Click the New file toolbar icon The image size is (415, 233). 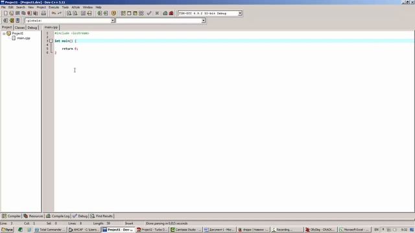[x=6, y=13]
